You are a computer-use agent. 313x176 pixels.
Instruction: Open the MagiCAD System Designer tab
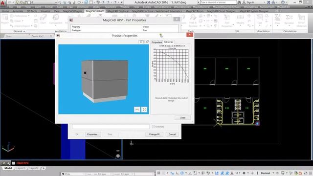(x=254, y=11)
